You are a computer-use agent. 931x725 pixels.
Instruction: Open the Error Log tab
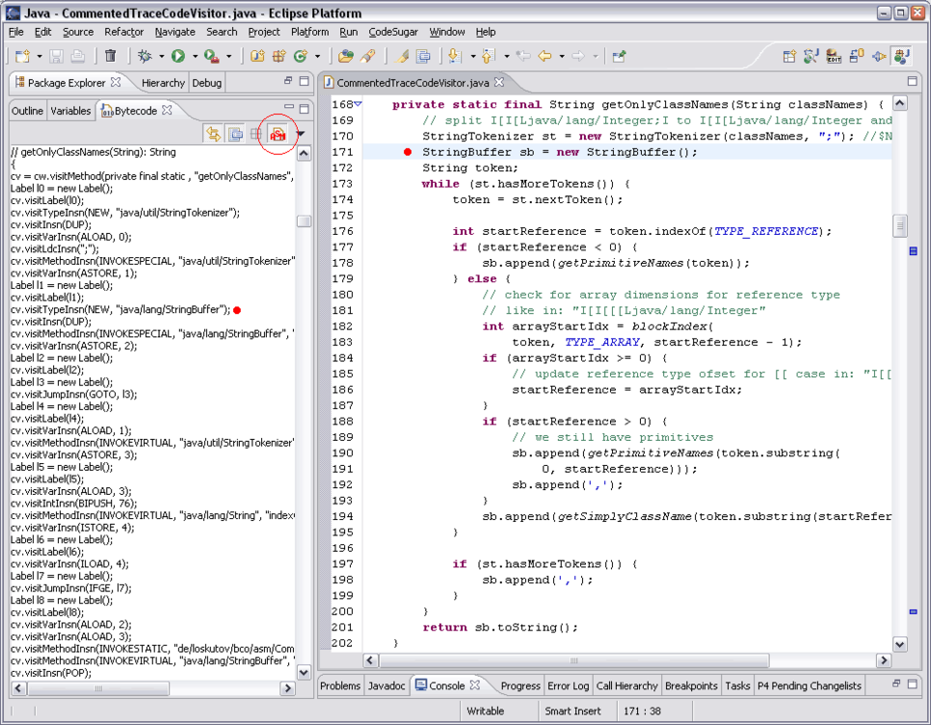click(569, 686)
